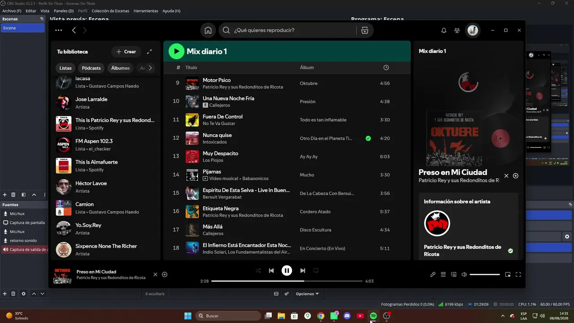Open Colección de Escenas menu
574x323 pixels.
110,11
